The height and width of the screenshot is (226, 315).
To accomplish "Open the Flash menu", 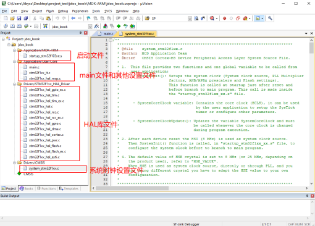I will coord(50,11).
